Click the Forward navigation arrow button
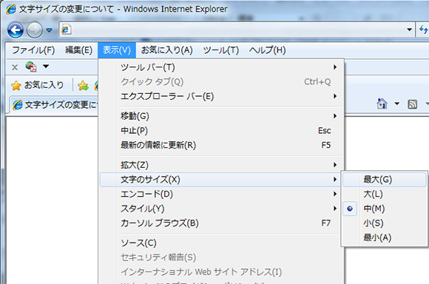Screen dimensions: 429x284 (35, 30)
